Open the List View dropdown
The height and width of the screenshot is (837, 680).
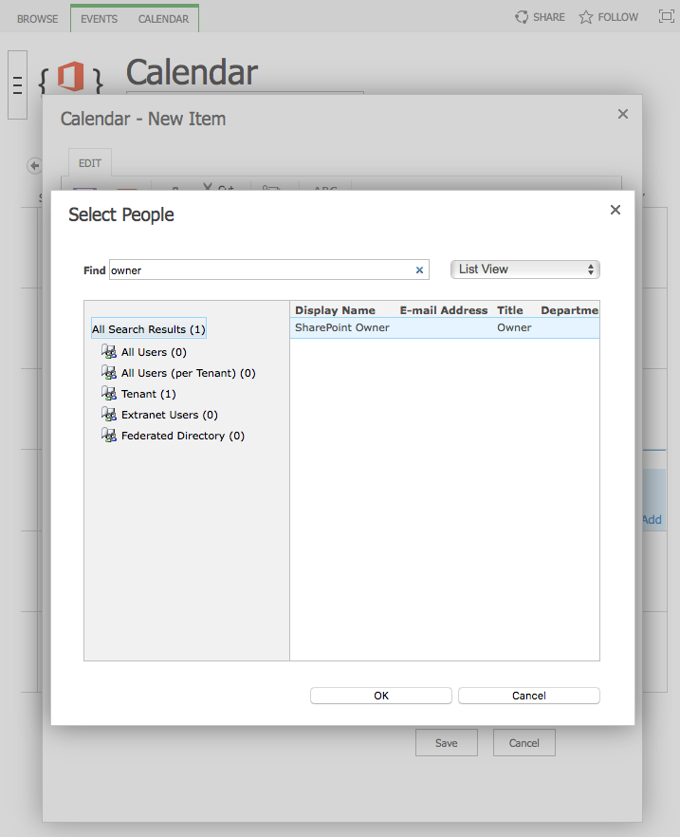tap(525, 270)
